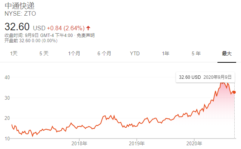Click the 2020年 axis label
The height and width of the screenshot is (149, 241).
(194, 143)
